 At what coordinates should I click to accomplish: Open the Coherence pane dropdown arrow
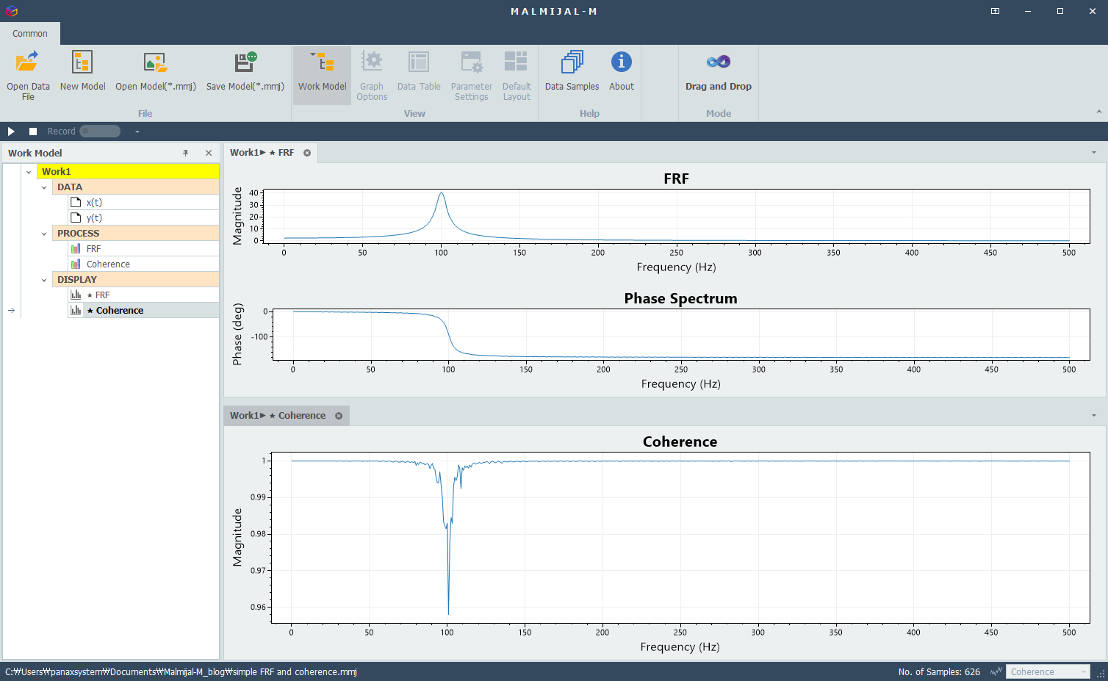[1094, 416]
